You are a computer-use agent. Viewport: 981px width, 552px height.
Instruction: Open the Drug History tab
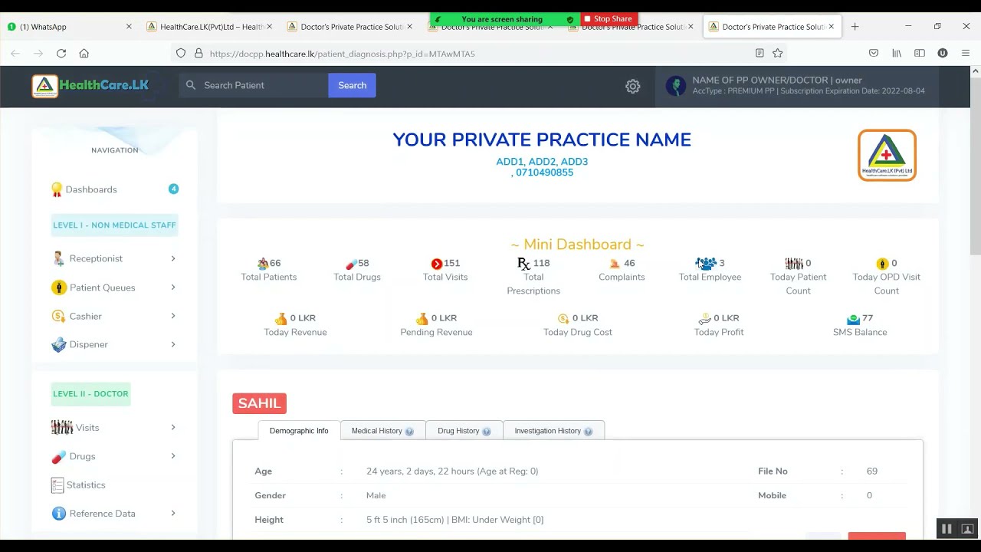[x=464, y=431]
